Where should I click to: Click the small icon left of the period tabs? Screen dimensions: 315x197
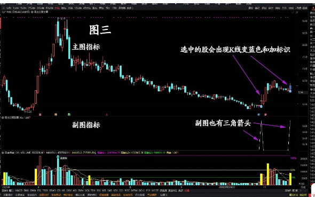3,8
